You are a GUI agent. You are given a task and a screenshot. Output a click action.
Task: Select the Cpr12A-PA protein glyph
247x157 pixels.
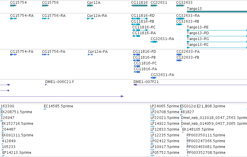[91, 55]
